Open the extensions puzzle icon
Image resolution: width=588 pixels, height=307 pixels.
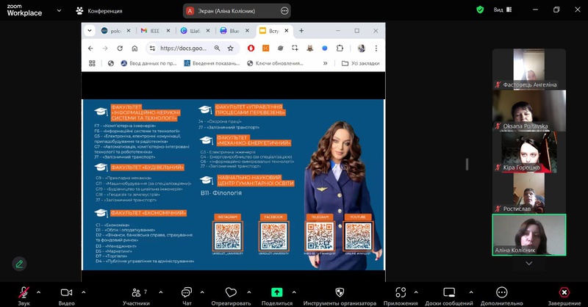(340, 48)
